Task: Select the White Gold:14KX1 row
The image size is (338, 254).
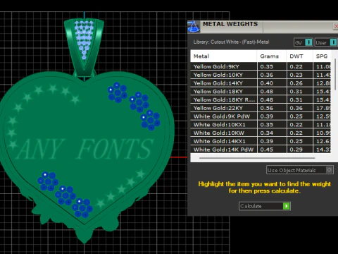Action: 261,141
